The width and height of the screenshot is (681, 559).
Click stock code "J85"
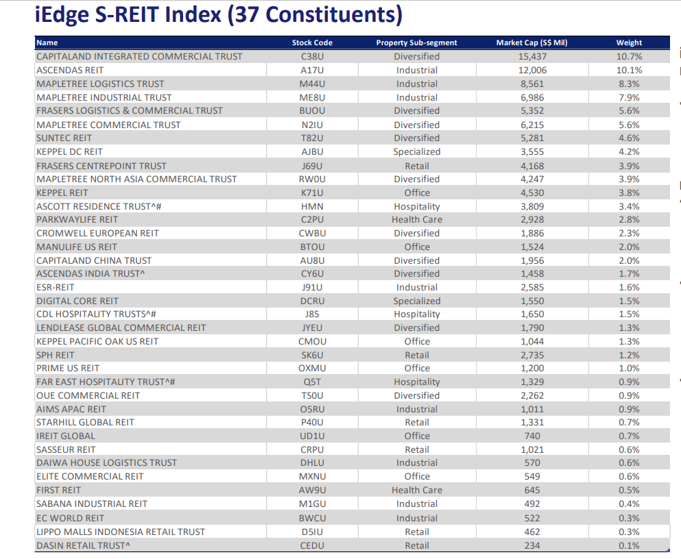pyautogui.click(x=312, y=314)
